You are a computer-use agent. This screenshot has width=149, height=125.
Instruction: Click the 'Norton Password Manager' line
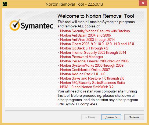click(x=81, y=57)
